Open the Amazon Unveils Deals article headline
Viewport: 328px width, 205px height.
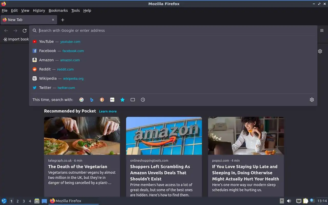pyautogui.click(x=160, y=173)
